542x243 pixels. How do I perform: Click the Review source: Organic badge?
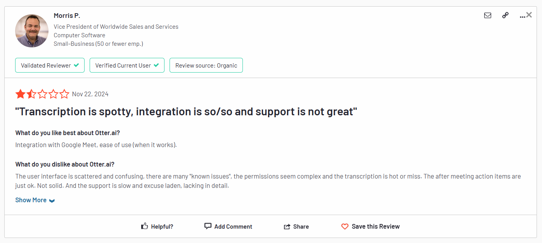click(x=206, y=65)
